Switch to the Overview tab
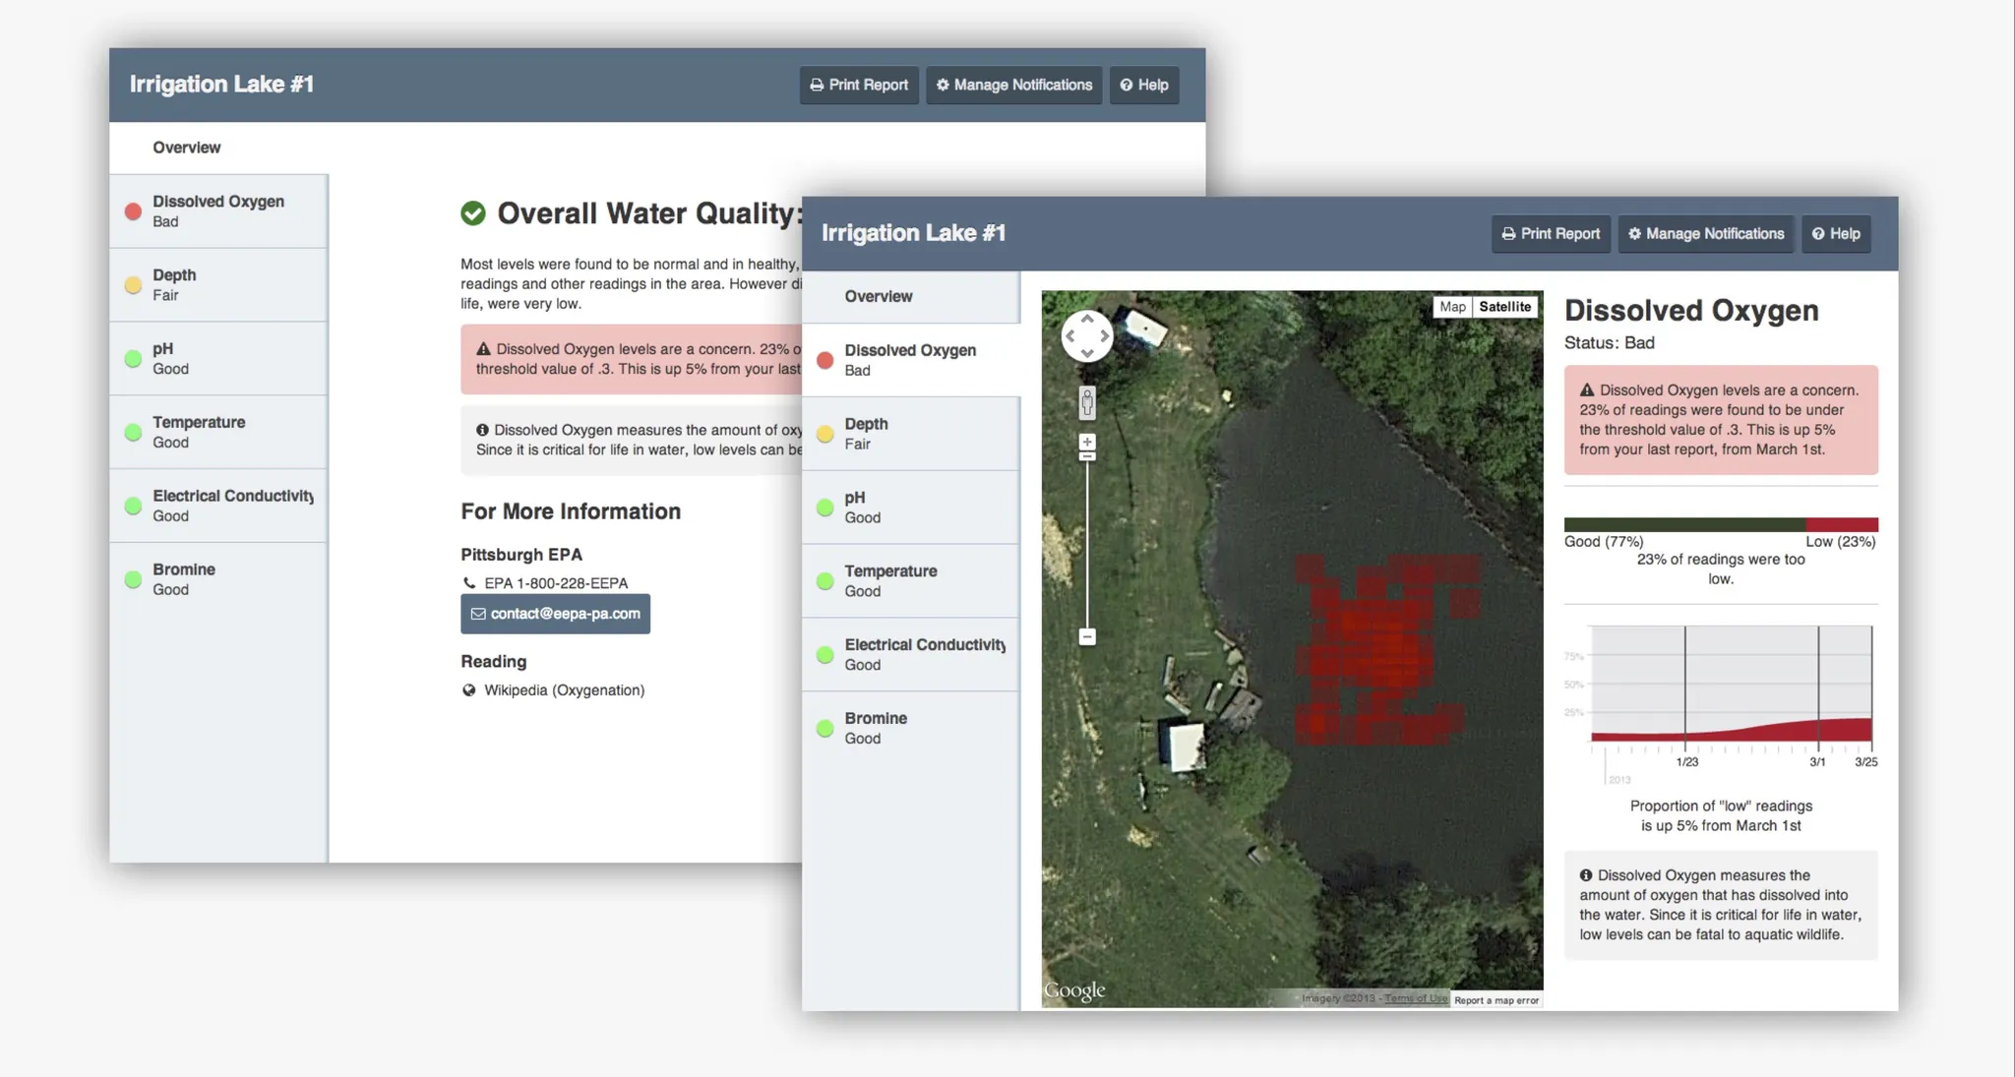This screenshot has width=2015, height=1077. 878,296
